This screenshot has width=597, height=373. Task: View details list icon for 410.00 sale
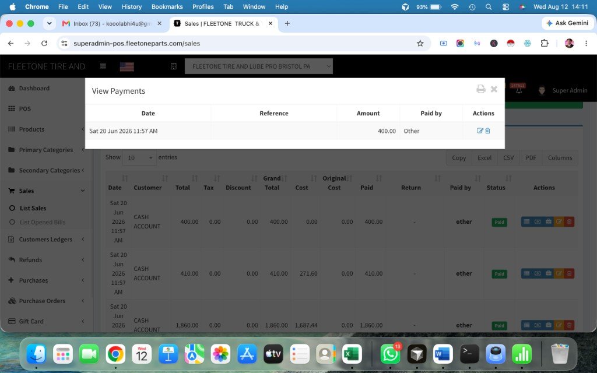(526, 273)
